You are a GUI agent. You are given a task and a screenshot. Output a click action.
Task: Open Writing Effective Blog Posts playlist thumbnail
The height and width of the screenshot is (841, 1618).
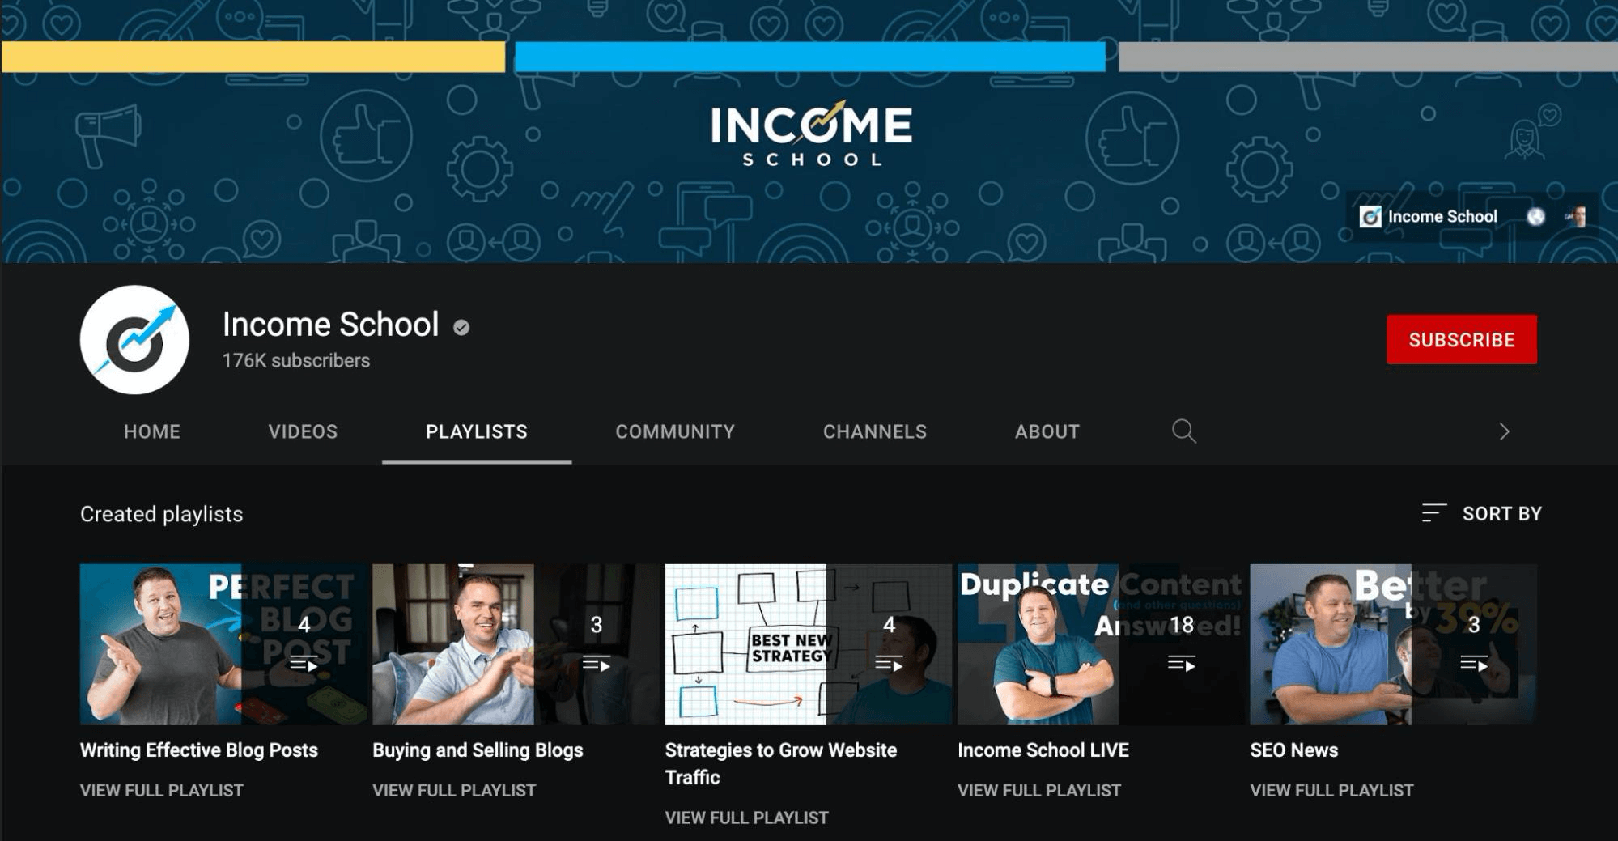[x=223, y=644]
